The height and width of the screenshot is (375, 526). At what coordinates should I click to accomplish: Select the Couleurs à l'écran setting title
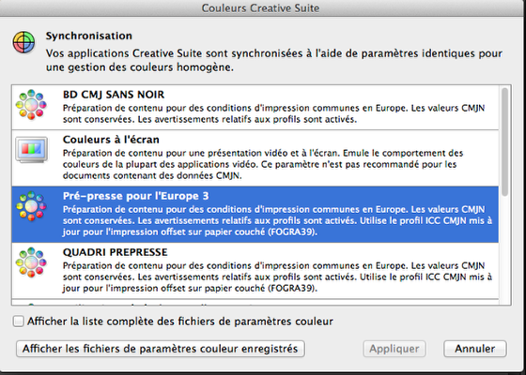click(111, 140)
